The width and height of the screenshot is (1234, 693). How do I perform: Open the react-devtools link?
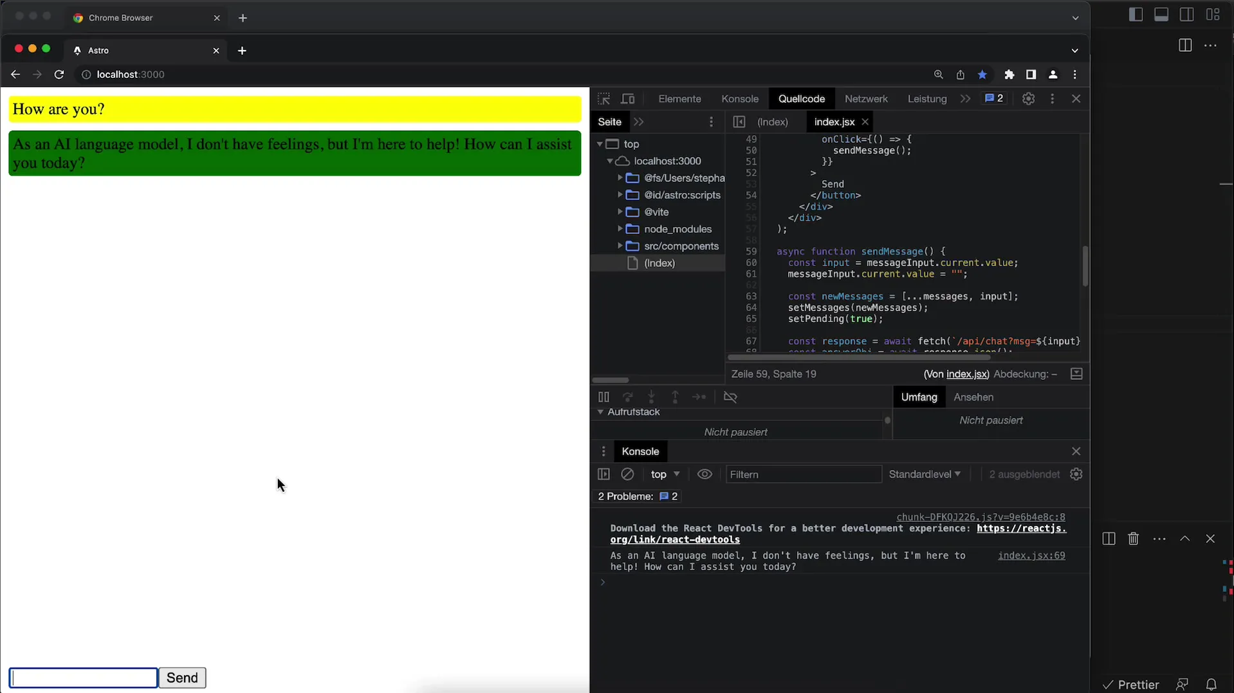coord(838,534)
